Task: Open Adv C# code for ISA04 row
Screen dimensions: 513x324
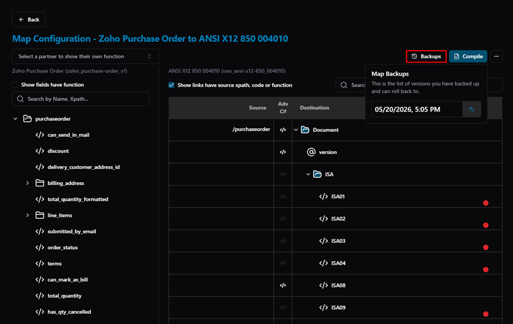Action: (283, 263)
